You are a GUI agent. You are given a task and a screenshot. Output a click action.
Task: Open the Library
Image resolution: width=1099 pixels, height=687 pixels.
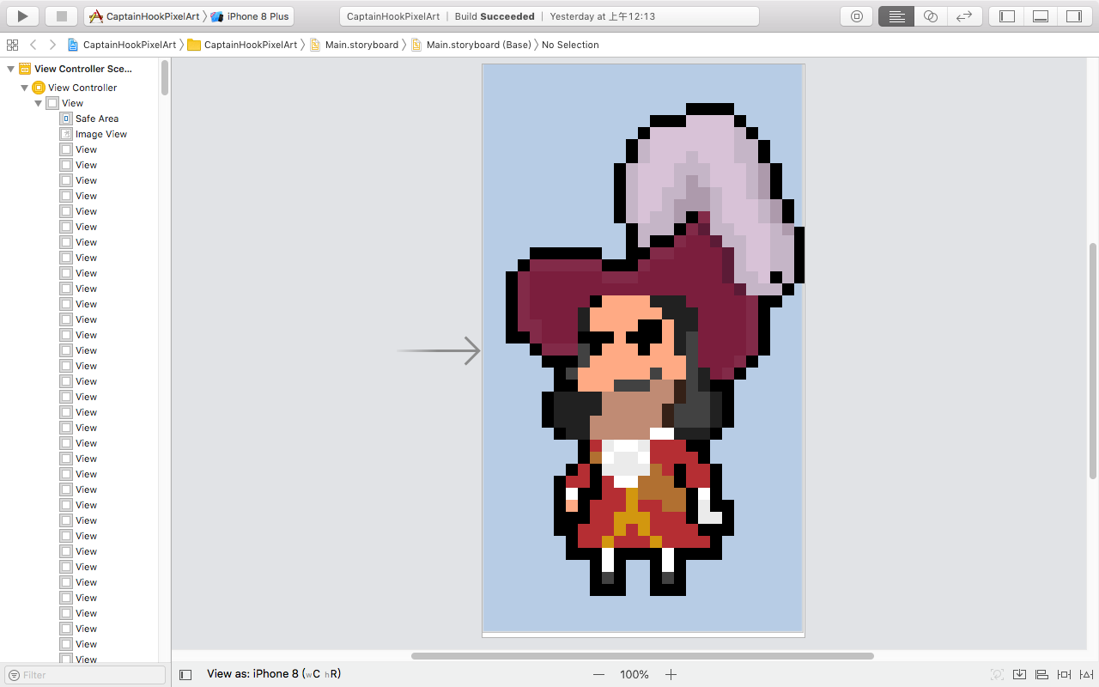click(x=856, y=15)
